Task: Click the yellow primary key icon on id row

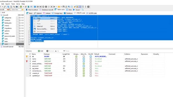Action: [x=27, y=57]
